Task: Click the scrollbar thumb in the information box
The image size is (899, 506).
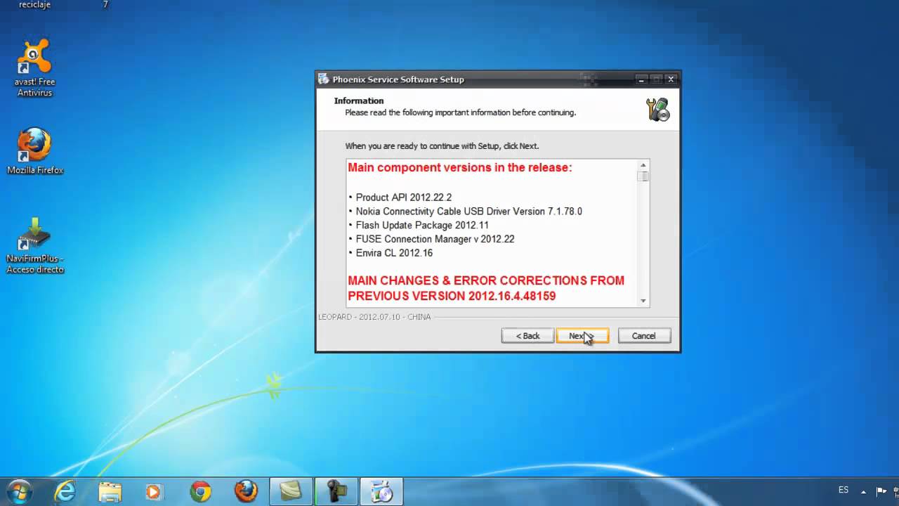Action: (x=643, y=176)
